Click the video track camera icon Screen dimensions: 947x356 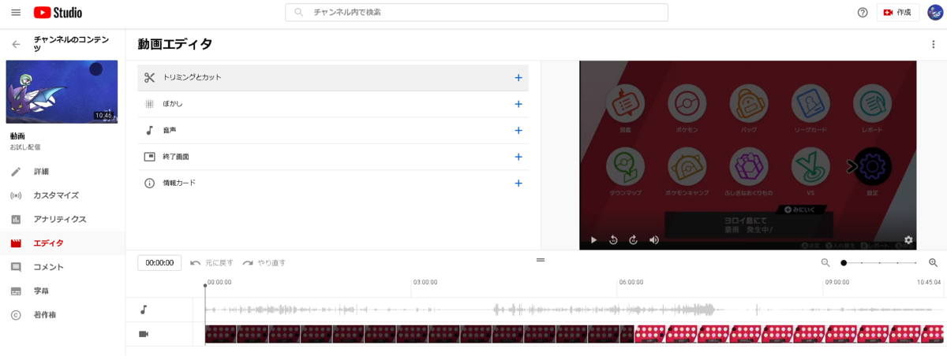click(x=144, y=334)
